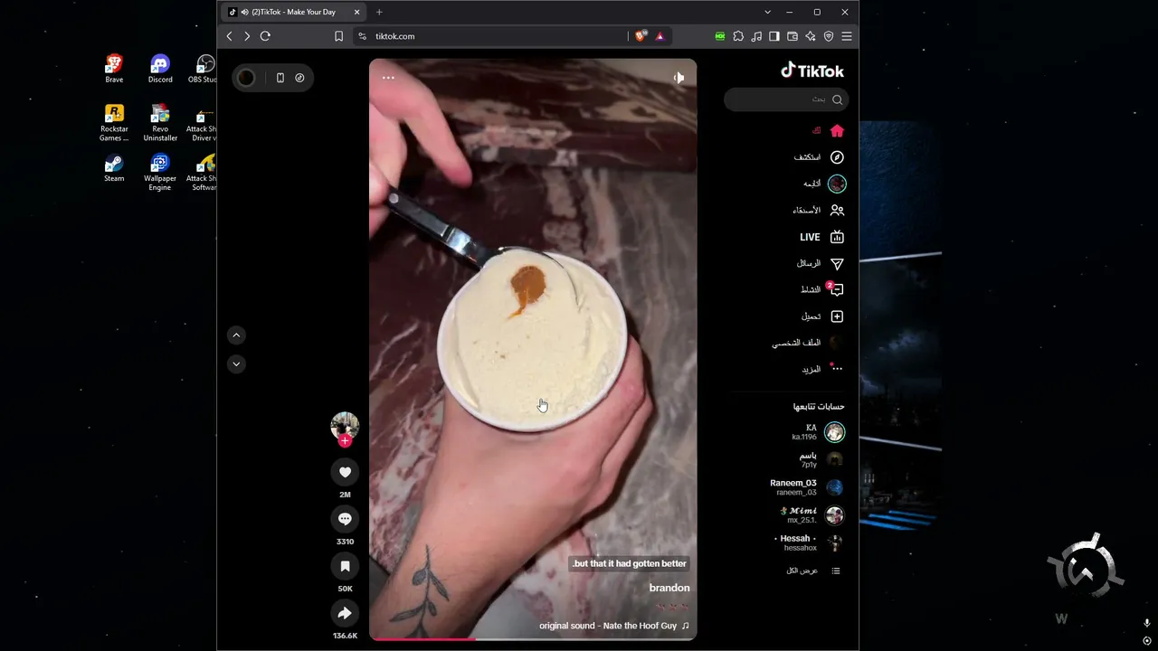Share the video using the arrow button
Screen dimensions: 1158x651
click(345, 613)
